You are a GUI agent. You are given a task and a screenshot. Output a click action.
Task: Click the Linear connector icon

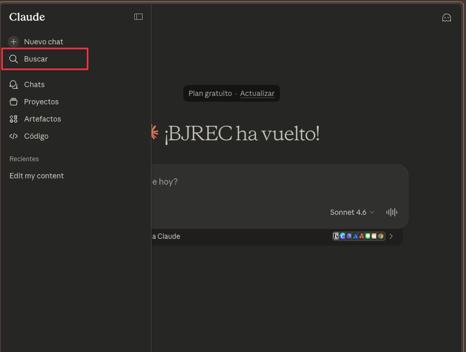point(349,236)
